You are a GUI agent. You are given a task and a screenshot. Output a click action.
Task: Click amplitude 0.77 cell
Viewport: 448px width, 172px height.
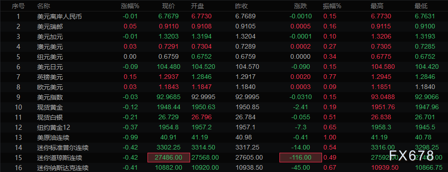pos(330,77)
